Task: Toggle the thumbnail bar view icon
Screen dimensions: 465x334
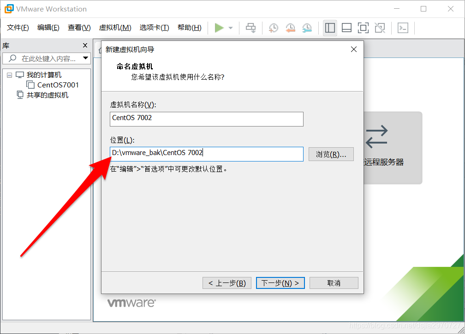Action: point(347,28)
